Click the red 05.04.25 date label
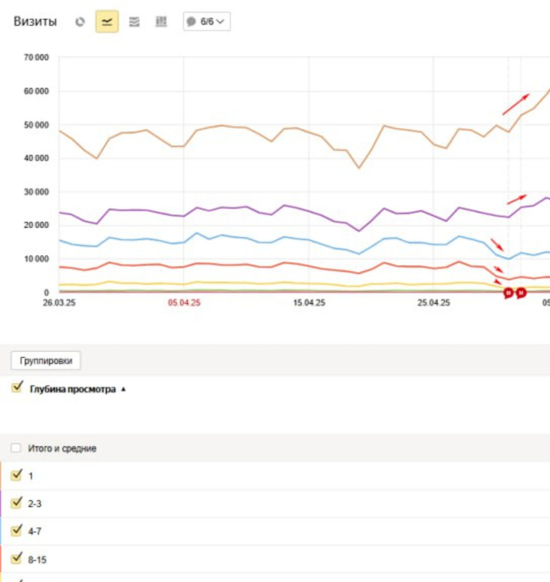The width and height of the screenshot is (550, 582). (x=184, y=303)
